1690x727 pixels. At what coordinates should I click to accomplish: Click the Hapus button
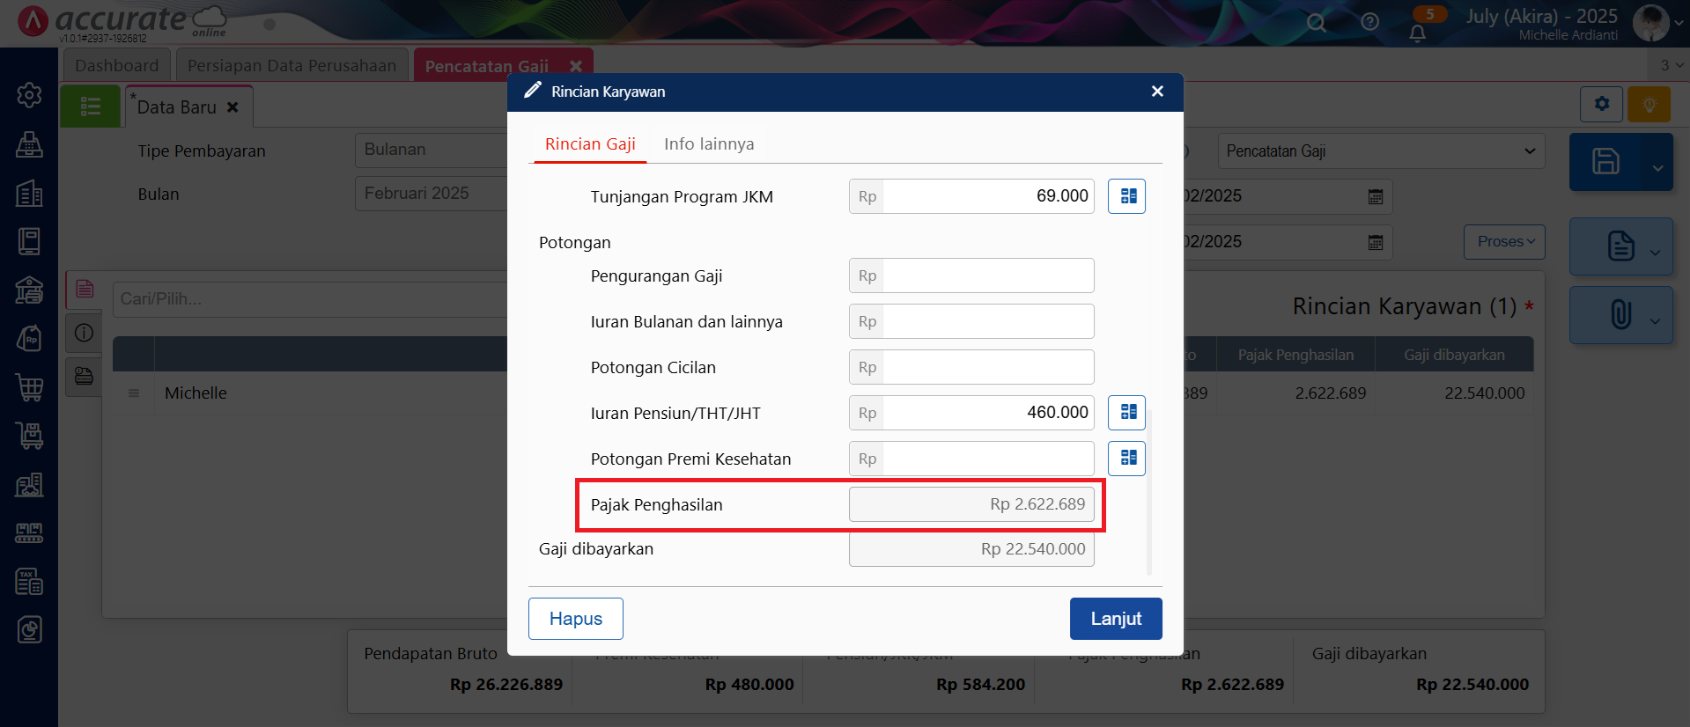pos(576,619)
